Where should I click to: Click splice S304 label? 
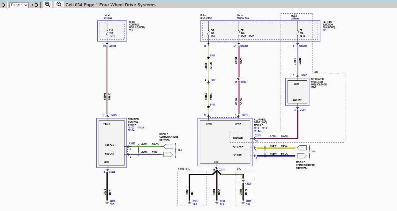212,55
